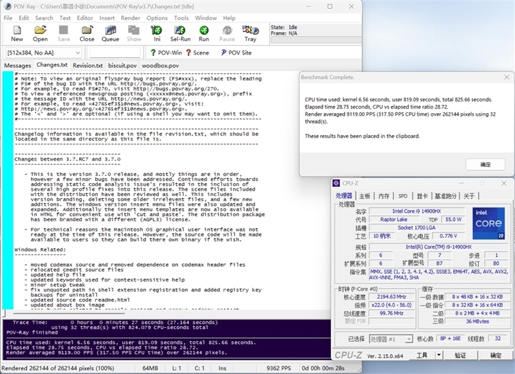Click the Sel-Run toolbar icon
515x374 pixels.
[180, 34]
